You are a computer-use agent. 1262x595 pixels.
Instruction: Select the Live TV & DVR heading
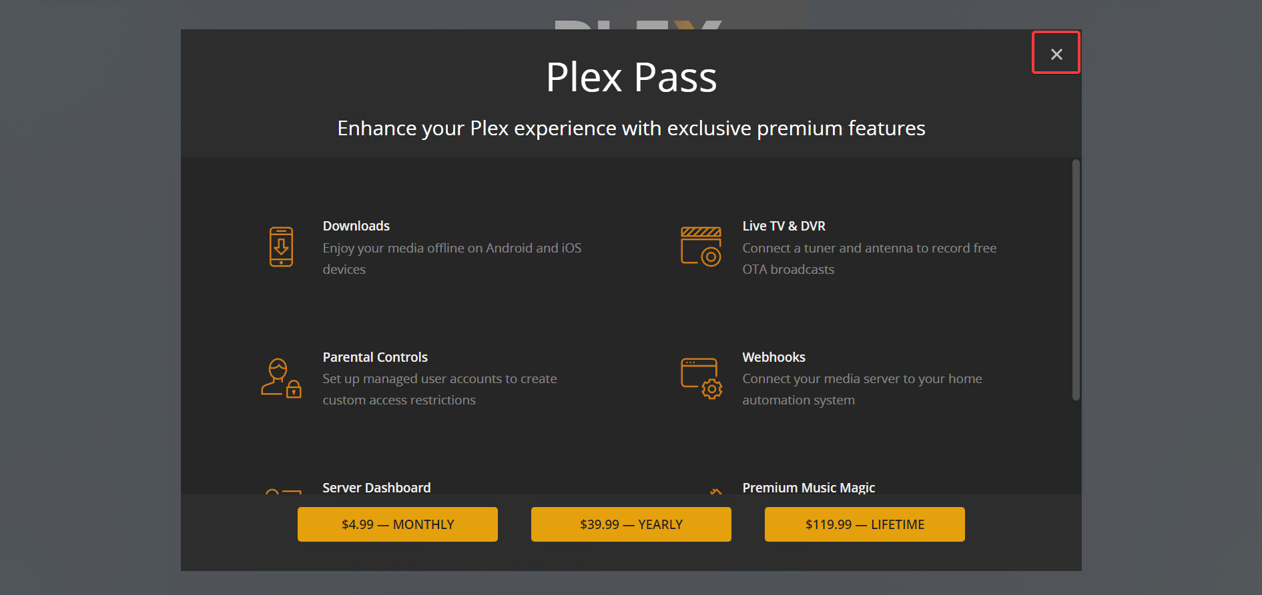point(783,226)
